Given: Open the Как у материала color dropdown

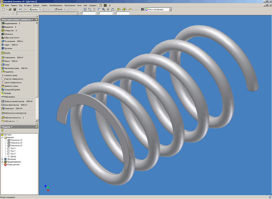Looking at the screenshot, I should [x=170, y=9].
